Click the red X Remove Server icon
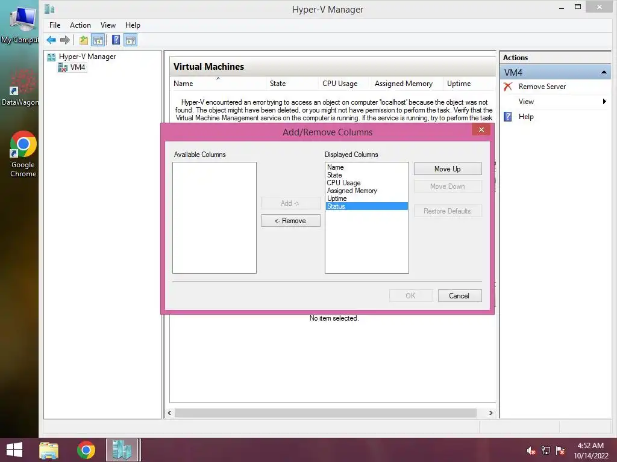 (508, 87)
